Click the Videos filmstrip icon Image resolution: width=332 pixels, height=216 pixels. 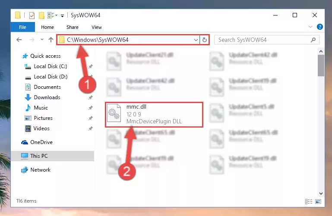coord(28,128)
